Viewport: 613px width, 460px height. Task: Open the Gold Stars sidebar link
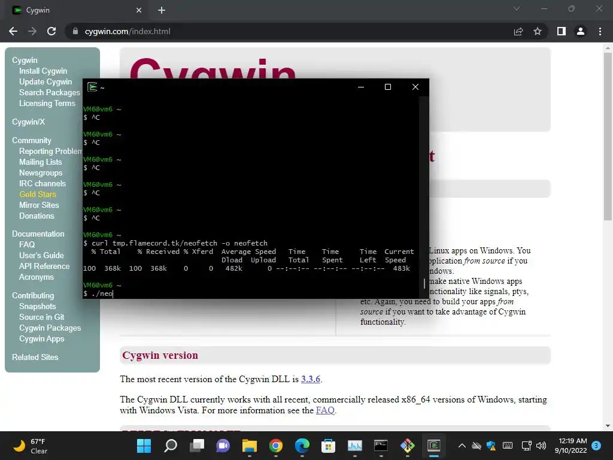pos(38,194)
